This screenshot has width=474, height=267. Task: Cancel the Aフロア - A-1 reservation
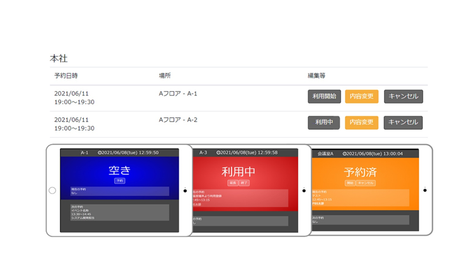(x=403, y=96)
